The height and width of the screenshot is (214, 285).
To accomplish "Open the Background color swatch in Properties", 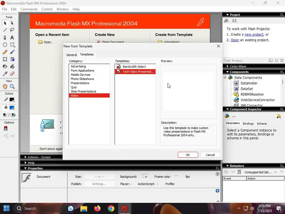I will (x=144, y=176).
